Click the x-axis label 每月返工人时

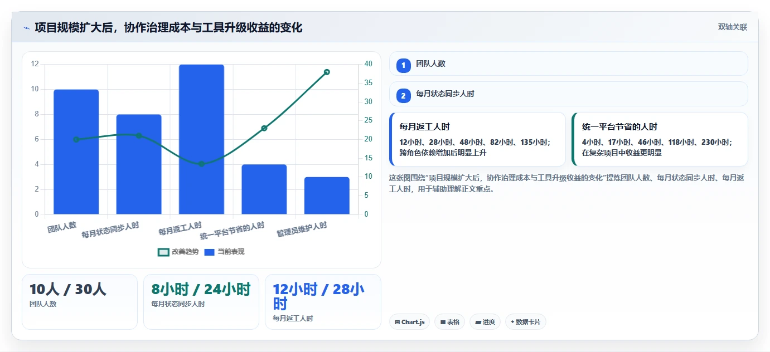pos(180,228)
